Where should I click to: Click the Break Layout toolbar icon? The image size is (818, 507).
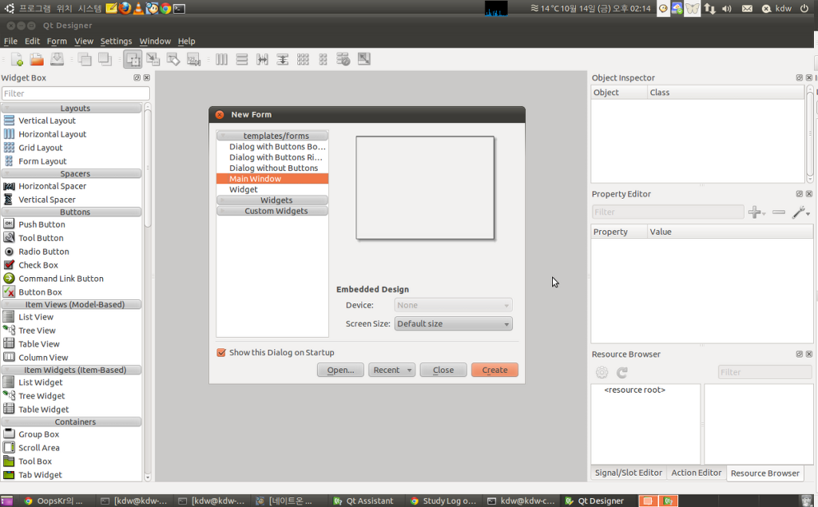343,59
